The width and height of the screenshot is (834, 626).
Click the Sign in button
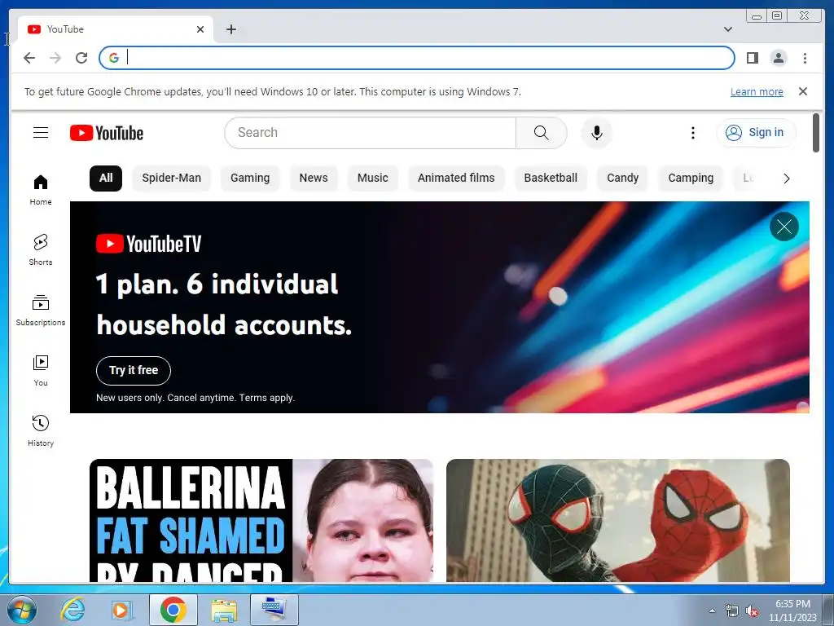pyautogui.click(x=756, y=133)
